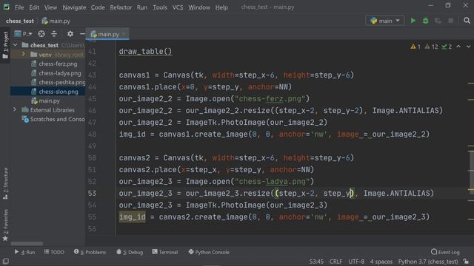Open the Edit menu
474x266 pixels.
pyautogui.click(x=34, y=7)
